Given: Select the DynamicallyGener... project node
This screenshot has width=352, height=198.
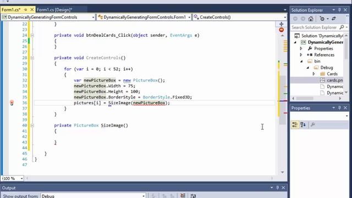Looking at the screenshot, I should 322,42.
